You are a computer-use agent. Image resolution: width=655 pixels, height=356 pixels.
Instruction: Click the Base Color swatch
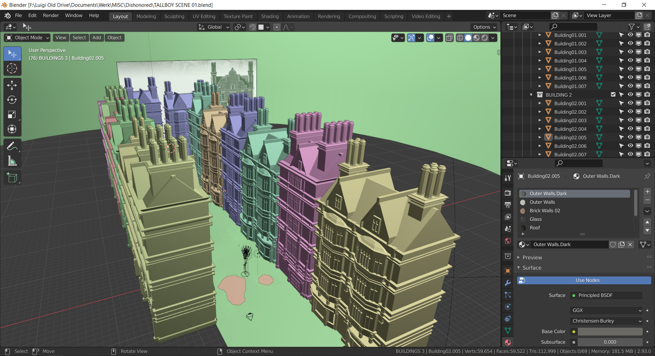[x=610, y=331]
